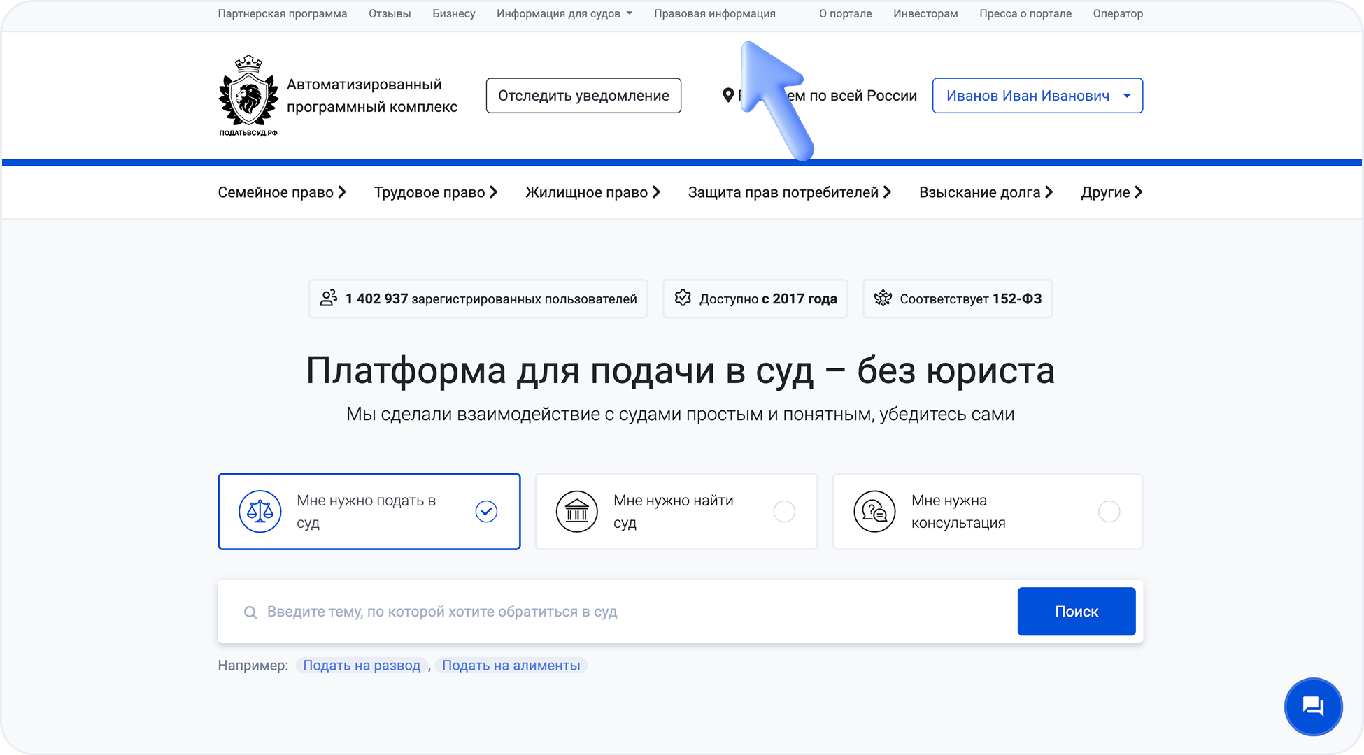This screenshot has height=755, width=1364.
Task: Open 'Правовая информация' menu item
Action: (715, 13)
